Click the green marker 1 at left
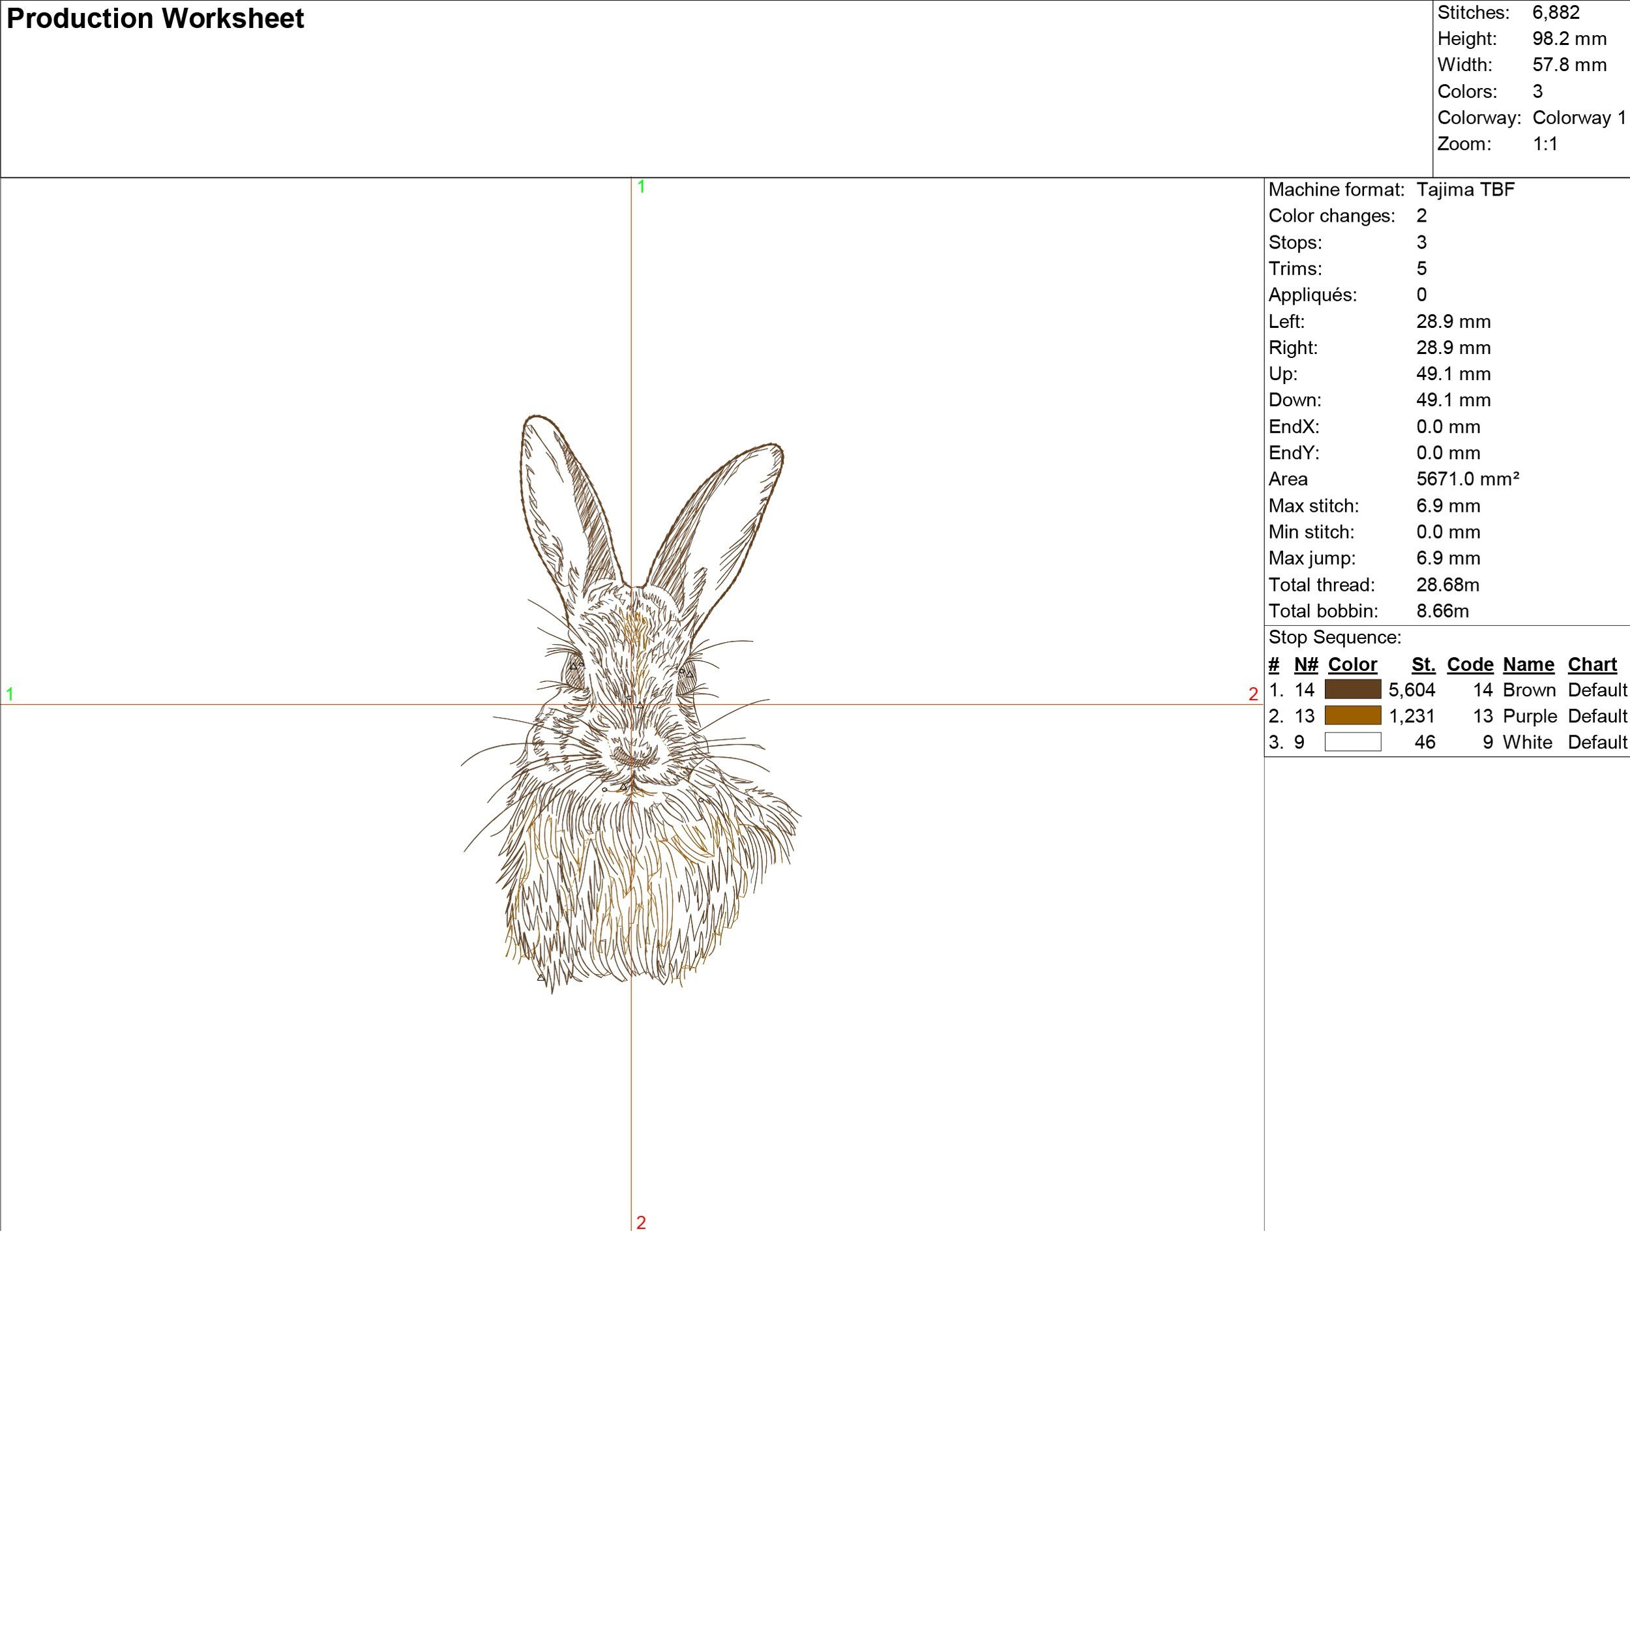Viewport: 1630px width, 1630px height. 10,694
